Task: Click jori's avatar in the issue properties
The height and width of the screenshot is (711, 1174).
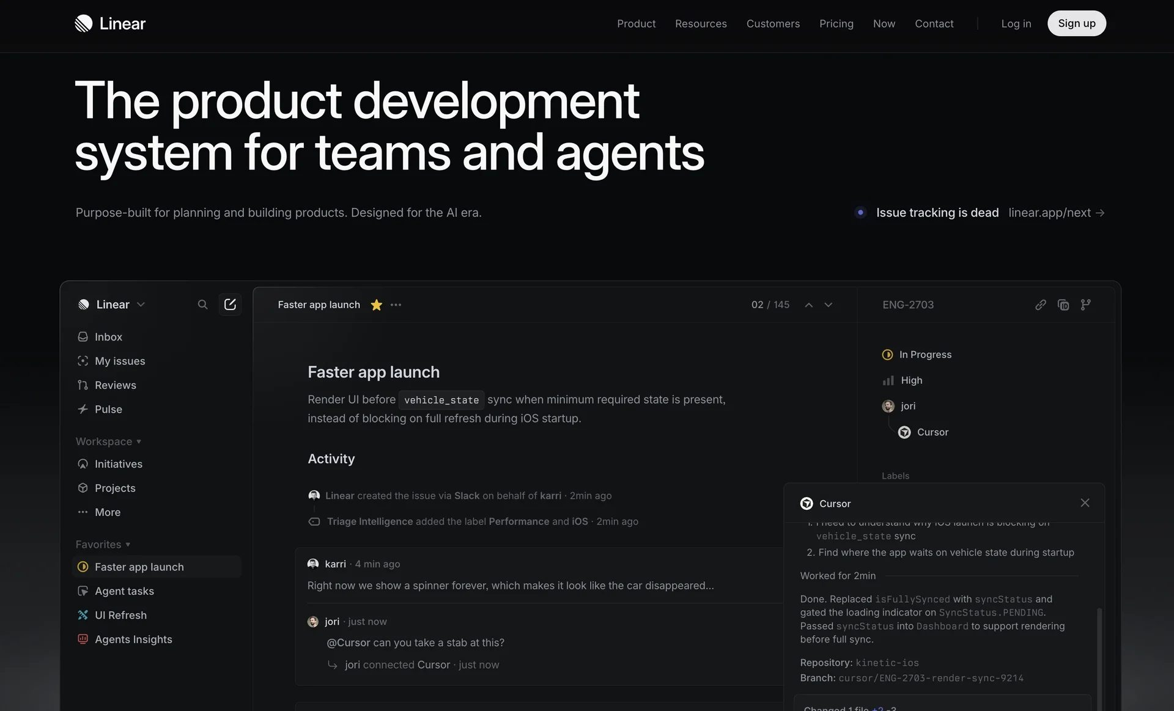Action: click(888, 406)
